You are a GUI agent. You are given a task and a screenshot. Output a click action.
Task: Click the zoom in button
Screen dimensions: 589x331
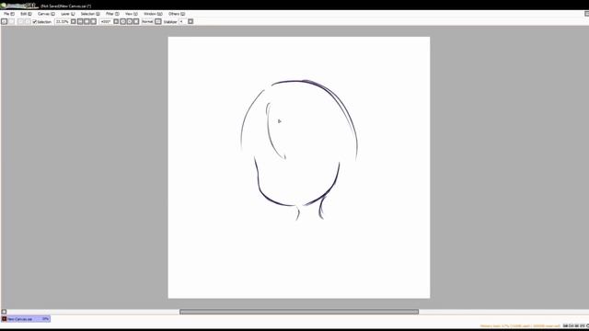87,22
